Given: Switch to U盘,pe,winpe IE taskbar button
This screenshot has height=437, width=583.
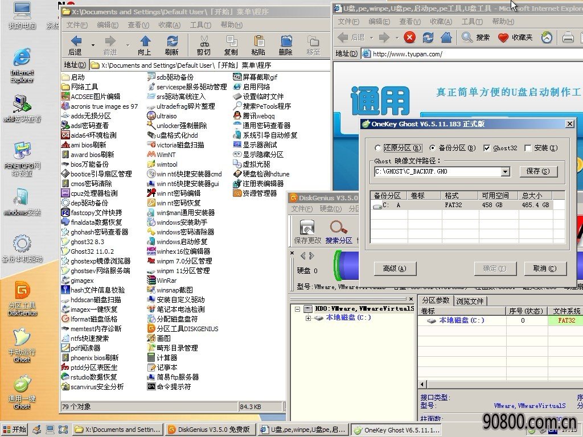Looking at the screenshot, I should tap(304, 430).
